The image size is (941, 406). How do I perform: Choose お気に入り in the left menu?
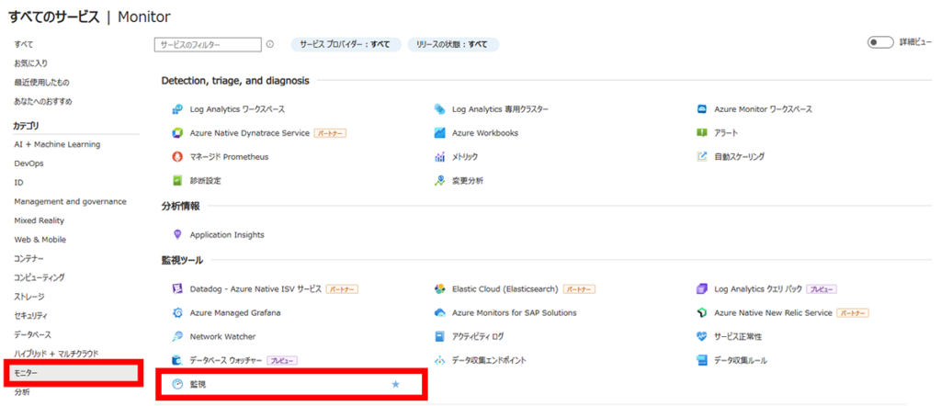tap(30, 63)
